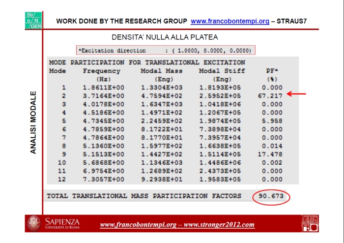Image resolution: width=344 pixels, height=243 pixels.
Task: Select the red-boxed Excitation direction line
Action: pos(166,50)
